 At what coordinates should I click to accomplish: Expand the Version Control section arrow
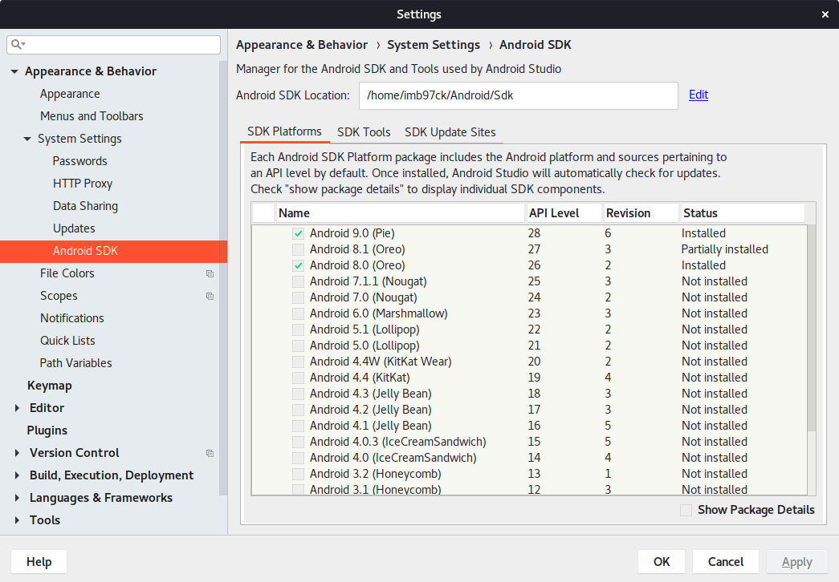[x=17, y=453]
